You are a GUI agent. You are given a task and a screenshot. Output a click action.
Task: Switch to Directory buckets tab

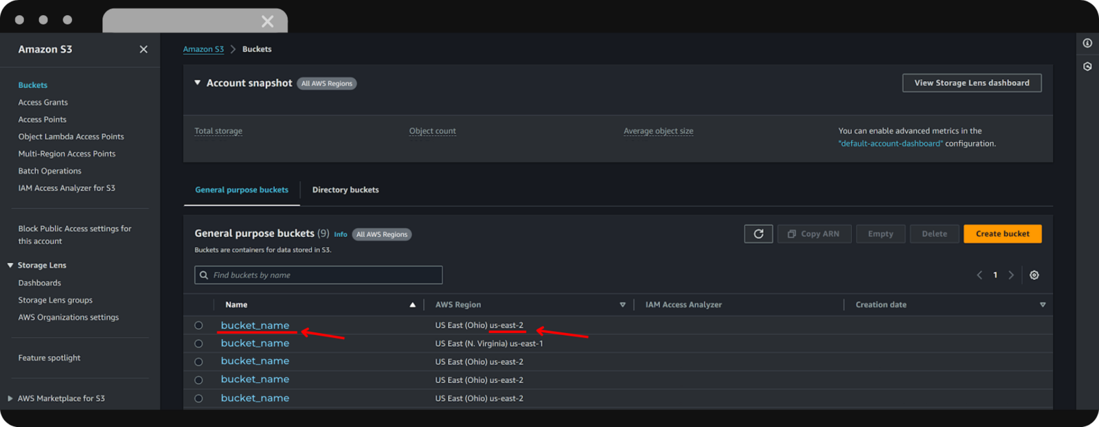(x=345, y=190)
